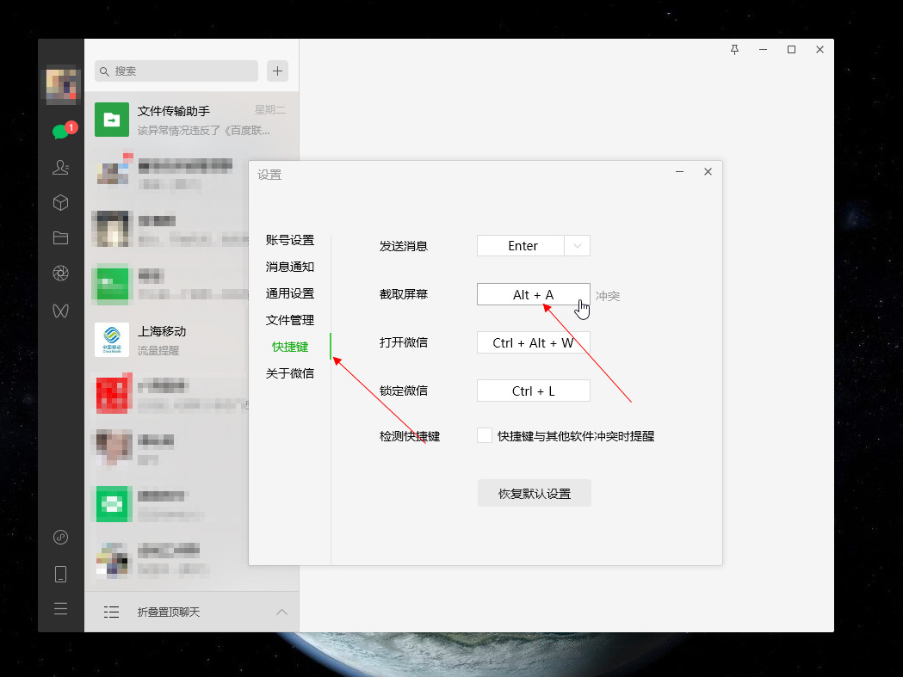Click the Alt + A screenshot shortcut field
Image resolution: width=903 pixels, height=677 pixels.
click(533, 294)
